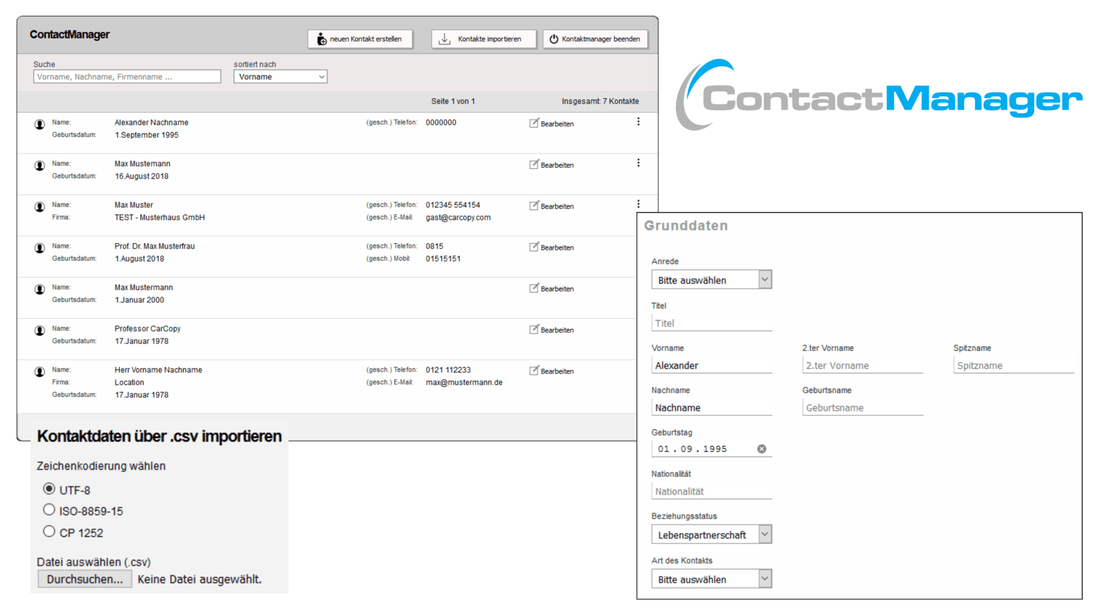
Task: Click 'Insgesamt: 7 Kontakte' text
Action: [600, 101]
